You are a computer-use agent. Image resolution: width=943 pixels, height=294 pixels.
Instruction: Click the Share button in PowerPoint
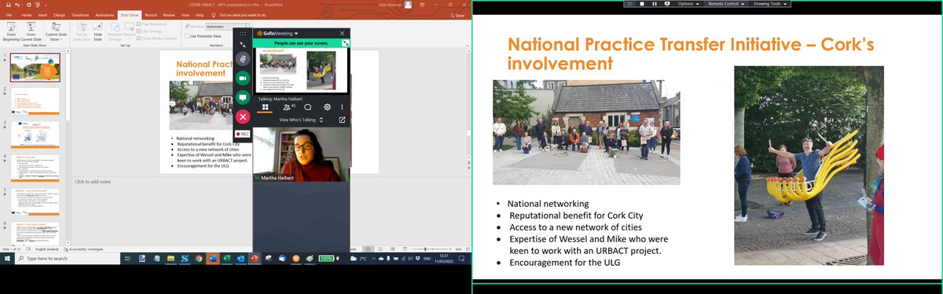click(457, 15)
